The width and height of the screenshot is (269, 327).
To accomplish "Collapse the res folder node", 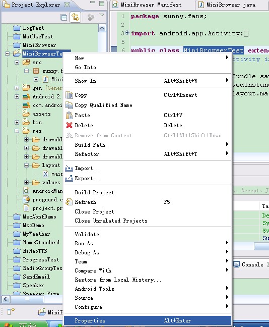I will click(x=17, y=131).
